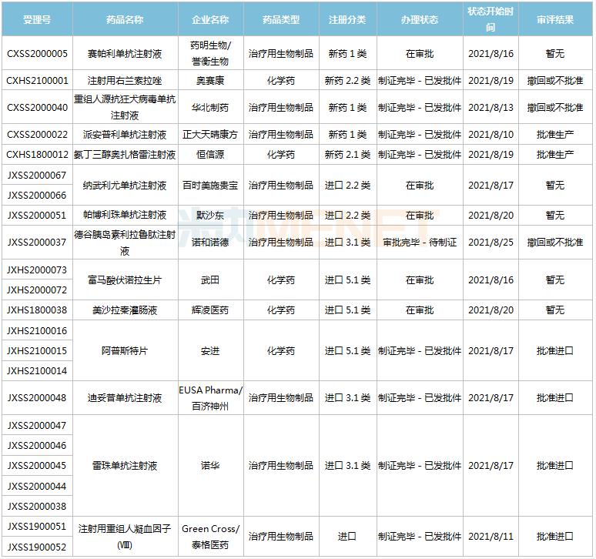Select cell JXSS2000067
Viewport: 596px width, 559px height.
point(37,175)
